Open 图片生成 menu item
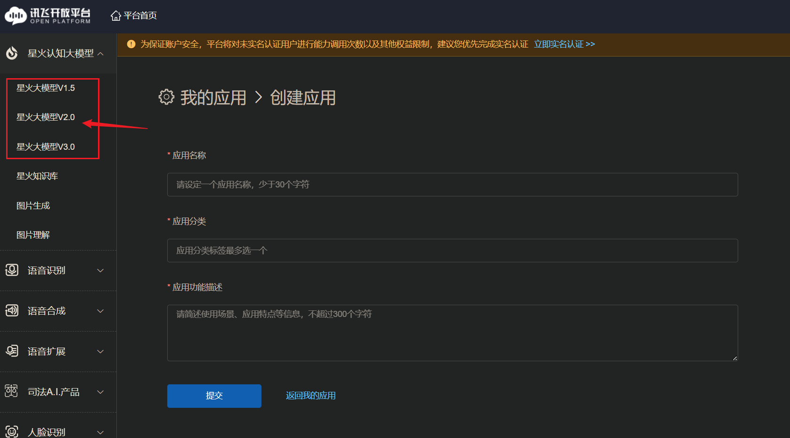Image resolution: width=790 pixels, height=438 pixels. coord(33,206)
